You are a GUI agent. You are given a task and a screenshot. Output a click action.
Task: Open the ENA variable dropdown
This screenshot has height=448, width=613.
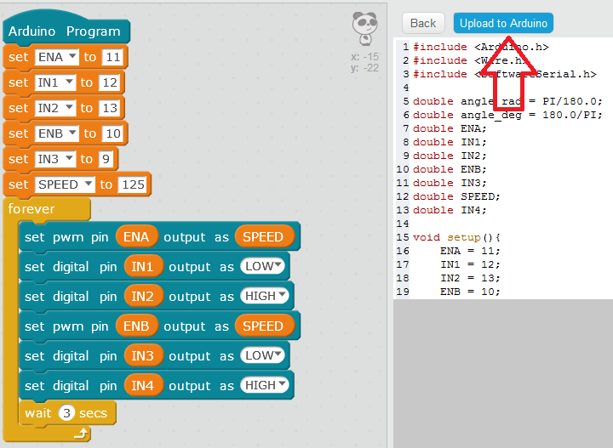coord(57,57)
